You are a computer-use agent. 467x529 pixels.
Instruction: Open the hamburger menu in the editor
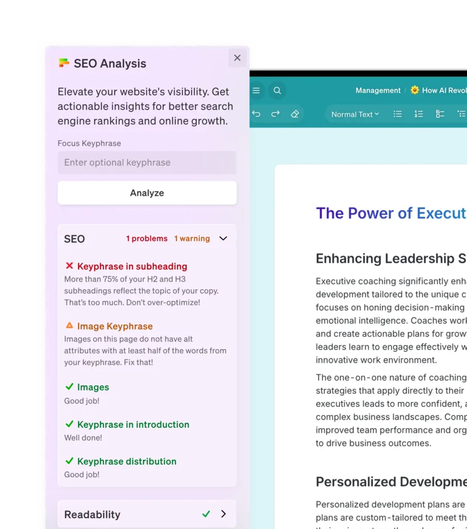coord(256,90)
